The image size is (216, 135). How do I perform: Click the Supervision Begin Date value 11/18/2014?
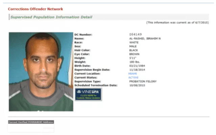pos(137,70)
